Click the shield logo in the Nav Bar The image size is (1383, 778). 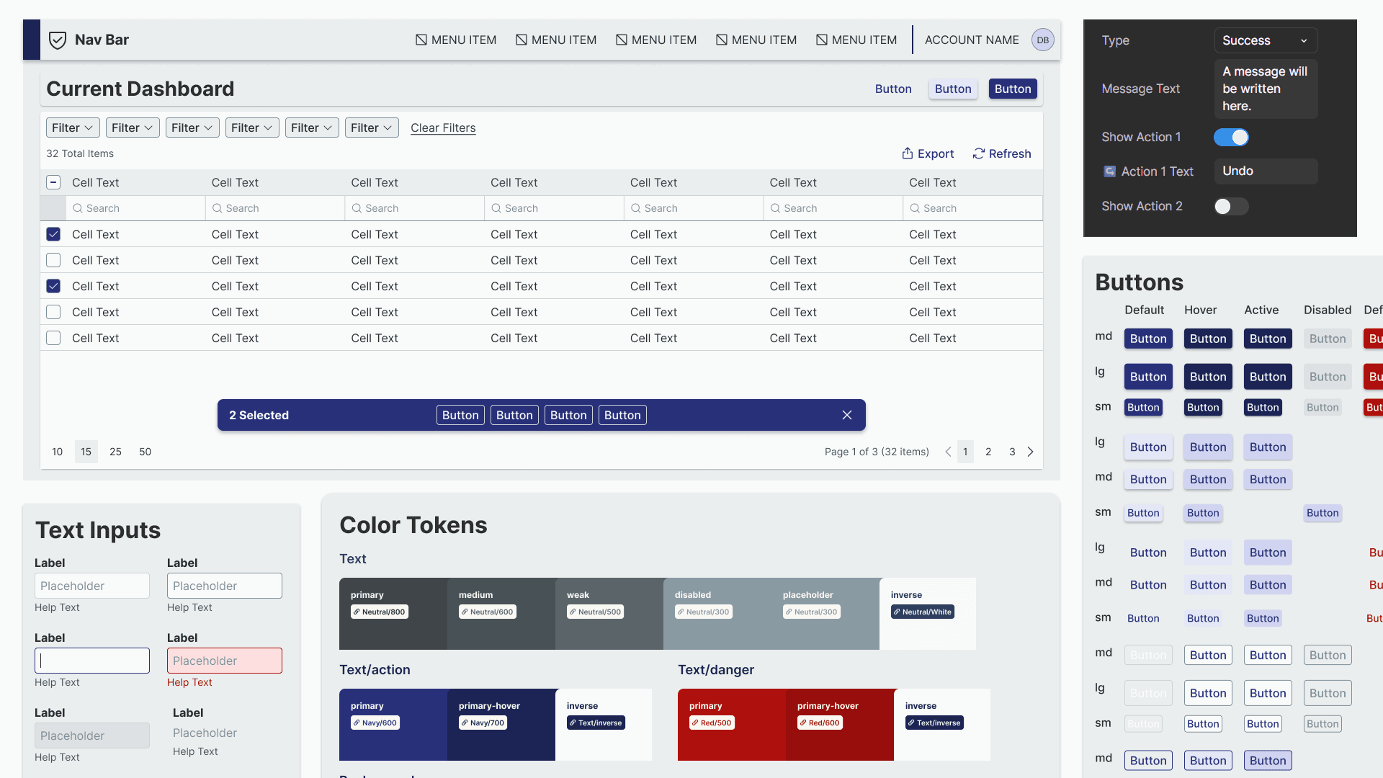tap(58, 40)
